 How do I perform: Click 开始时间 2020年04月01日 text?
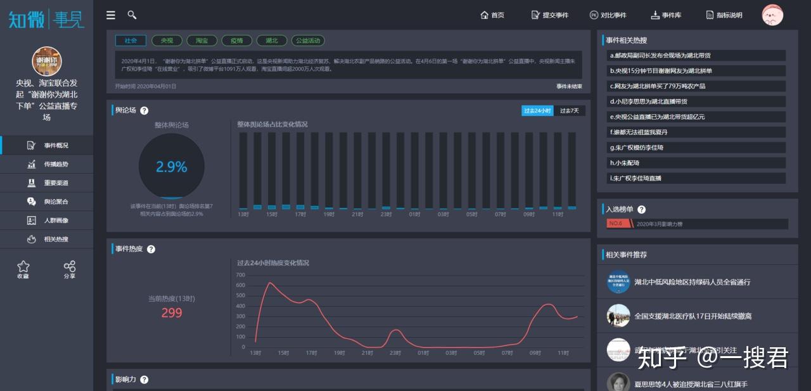point(146,86)
